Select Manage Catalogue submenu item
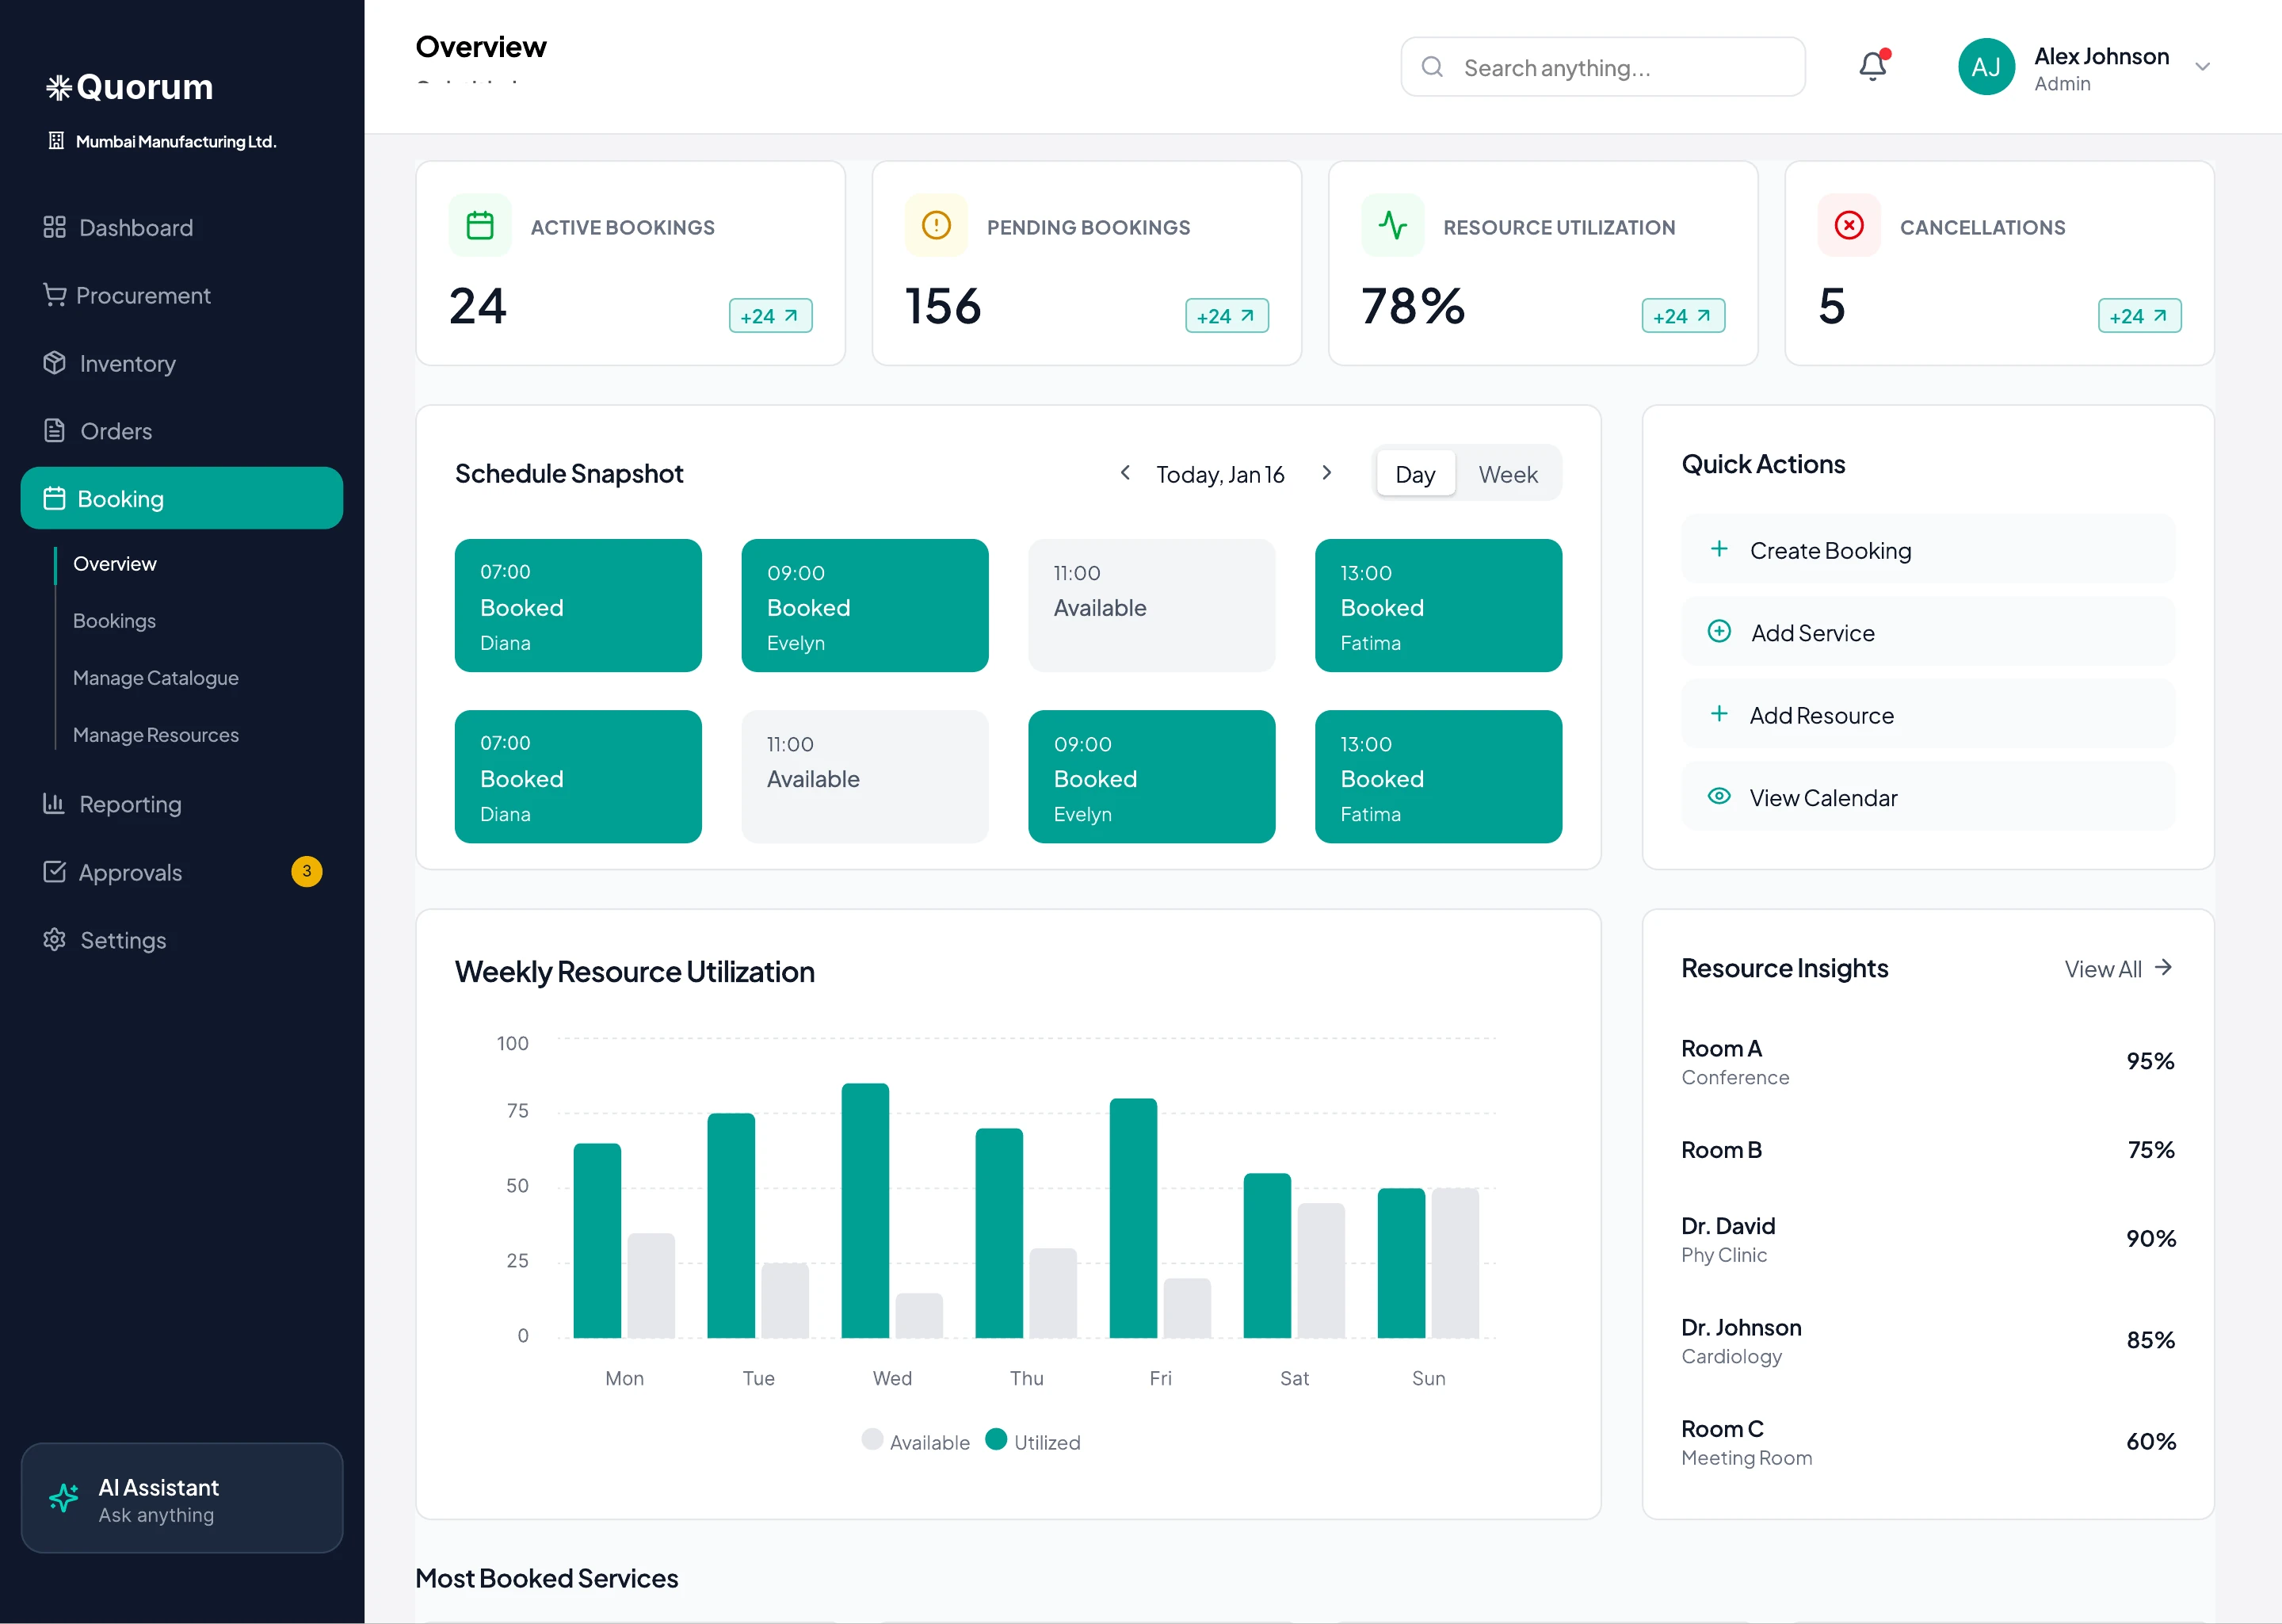This screenshot has width=2282, height=1624. point(156,678)
